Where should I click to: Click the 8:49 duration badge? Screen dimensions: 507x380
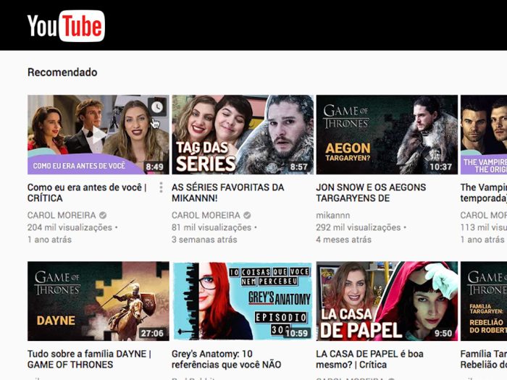[154, 166]
